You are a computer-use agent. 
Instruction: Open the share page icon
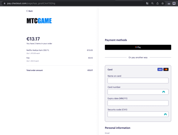157,3
